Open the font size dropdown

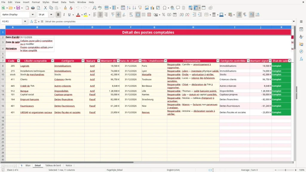click(x=51, y=14)
